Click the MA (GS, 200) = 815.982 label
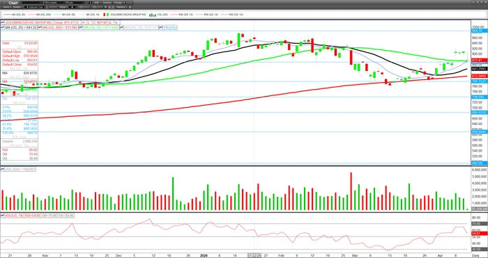Viewport: 488px width, 258px height. point(60,27)
